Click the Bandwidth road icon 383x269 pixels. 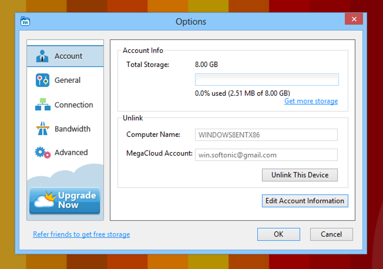(43, 128)
